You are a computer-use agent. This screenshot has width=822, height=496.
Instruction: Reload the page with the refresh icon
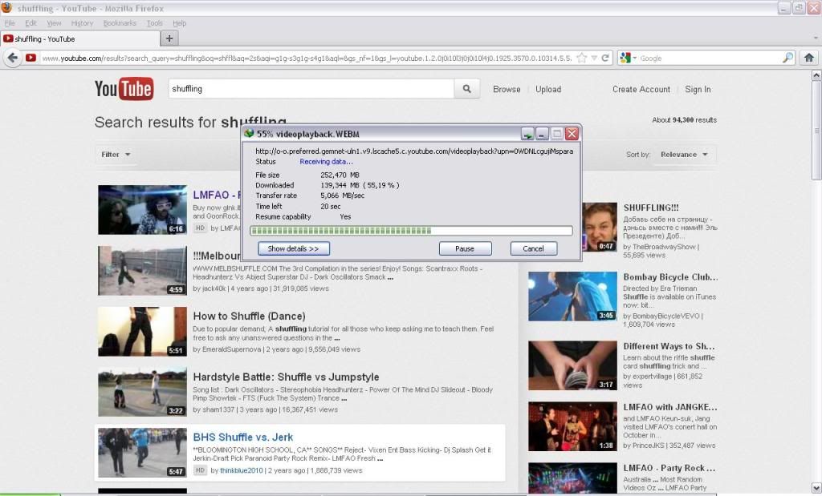(605, 58)
